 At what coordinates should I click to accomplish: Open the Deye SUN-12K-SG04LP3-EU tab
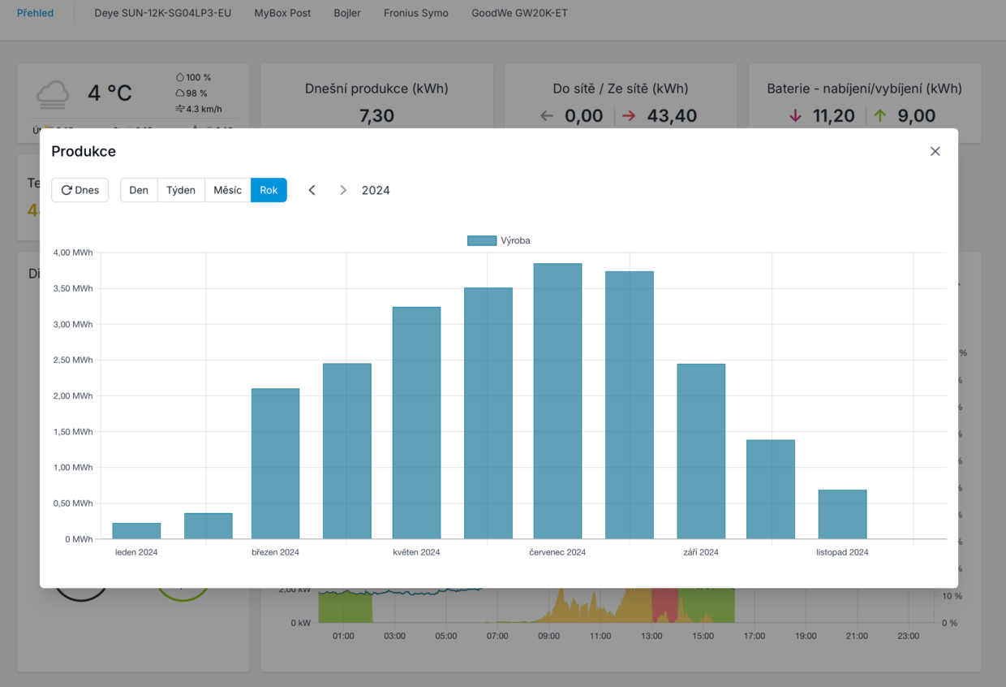click(162, 13)
